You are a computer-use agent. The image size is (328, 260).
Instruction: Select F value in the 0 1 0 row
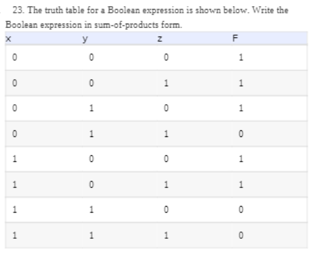pyautogui.click(x=241, y=108)
